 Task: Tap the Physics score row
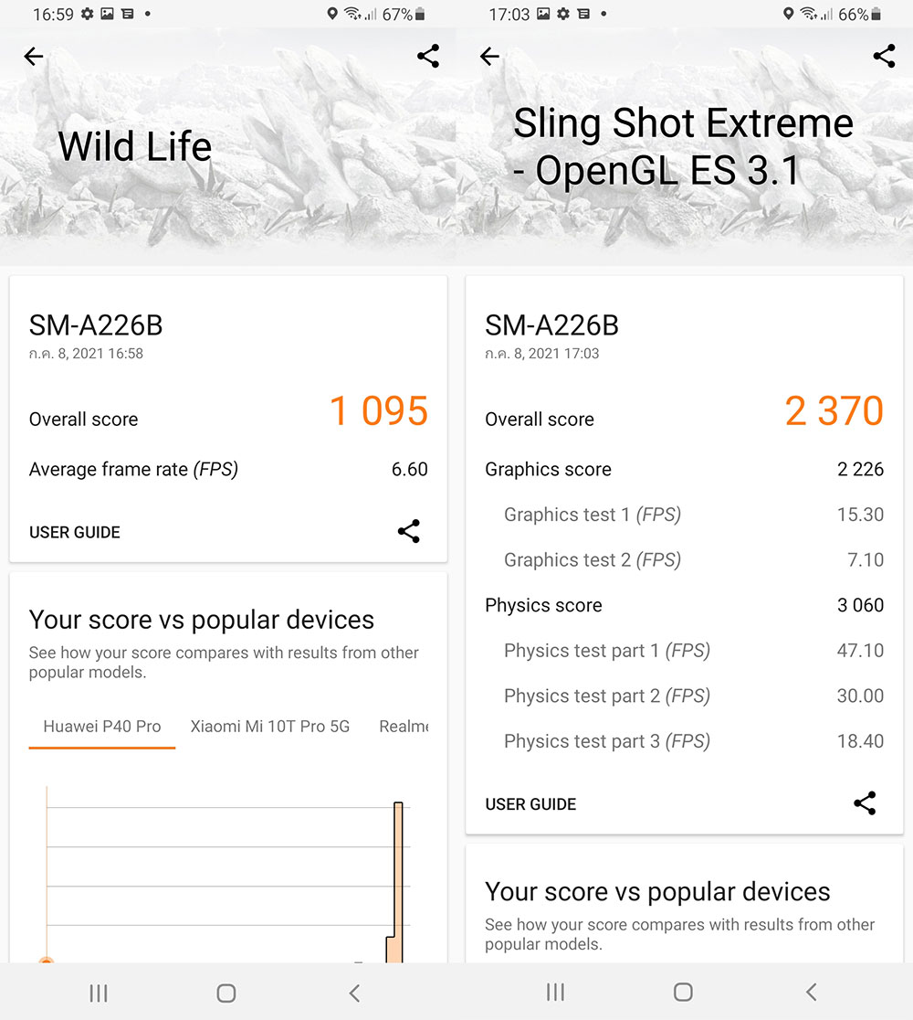(x=684, y=605)
